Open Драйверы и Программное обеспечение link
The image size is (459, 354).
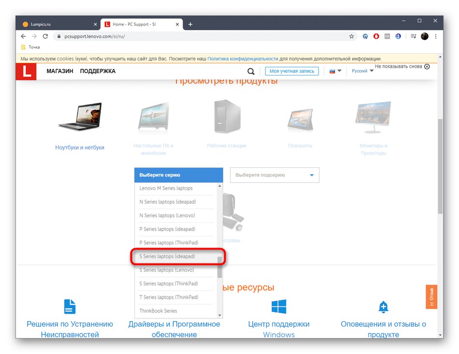[174, 329]
